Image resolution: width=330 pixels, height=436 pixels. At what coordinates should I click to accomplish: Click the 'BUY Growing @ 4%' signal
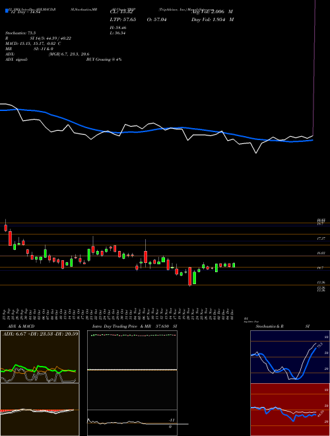[x=104, y=59]
